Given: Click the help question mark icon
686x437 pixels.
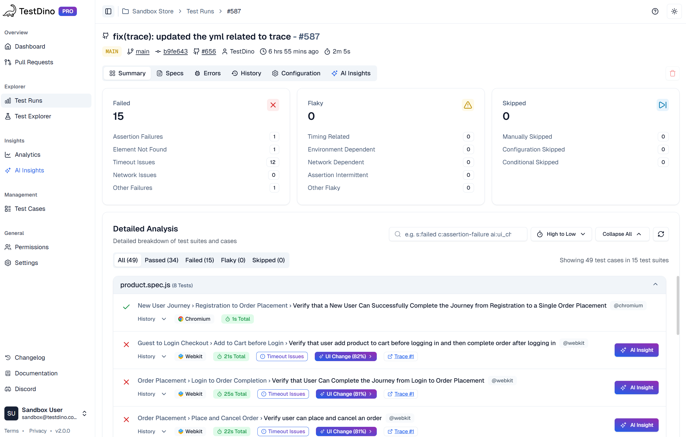Looking at the screenshot, I should pos(655,11).
